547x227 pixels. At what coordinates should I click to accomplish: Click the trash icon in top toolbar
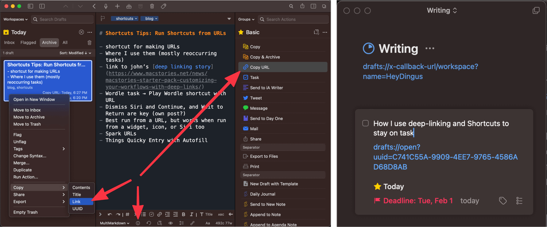(152, 6)
